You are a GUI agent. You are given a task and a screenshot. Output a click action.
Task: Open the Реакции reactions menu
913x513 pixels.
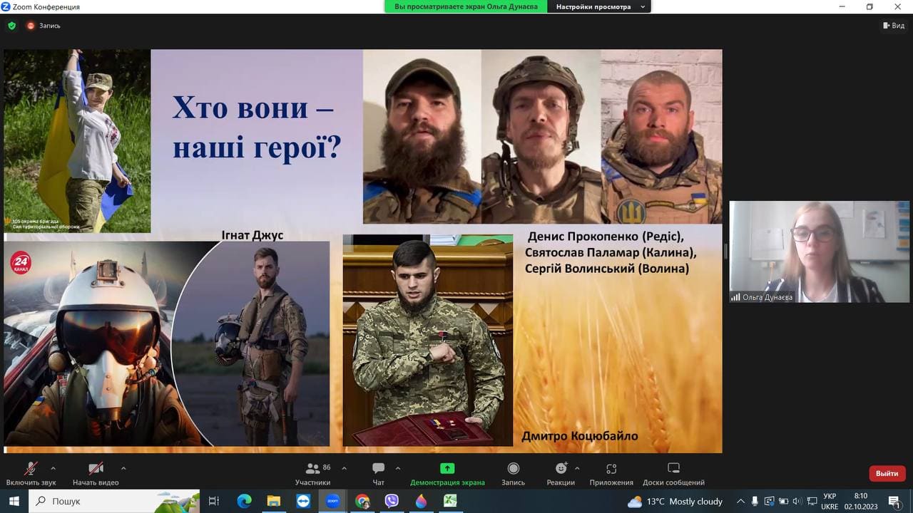[x=561, y=474]
